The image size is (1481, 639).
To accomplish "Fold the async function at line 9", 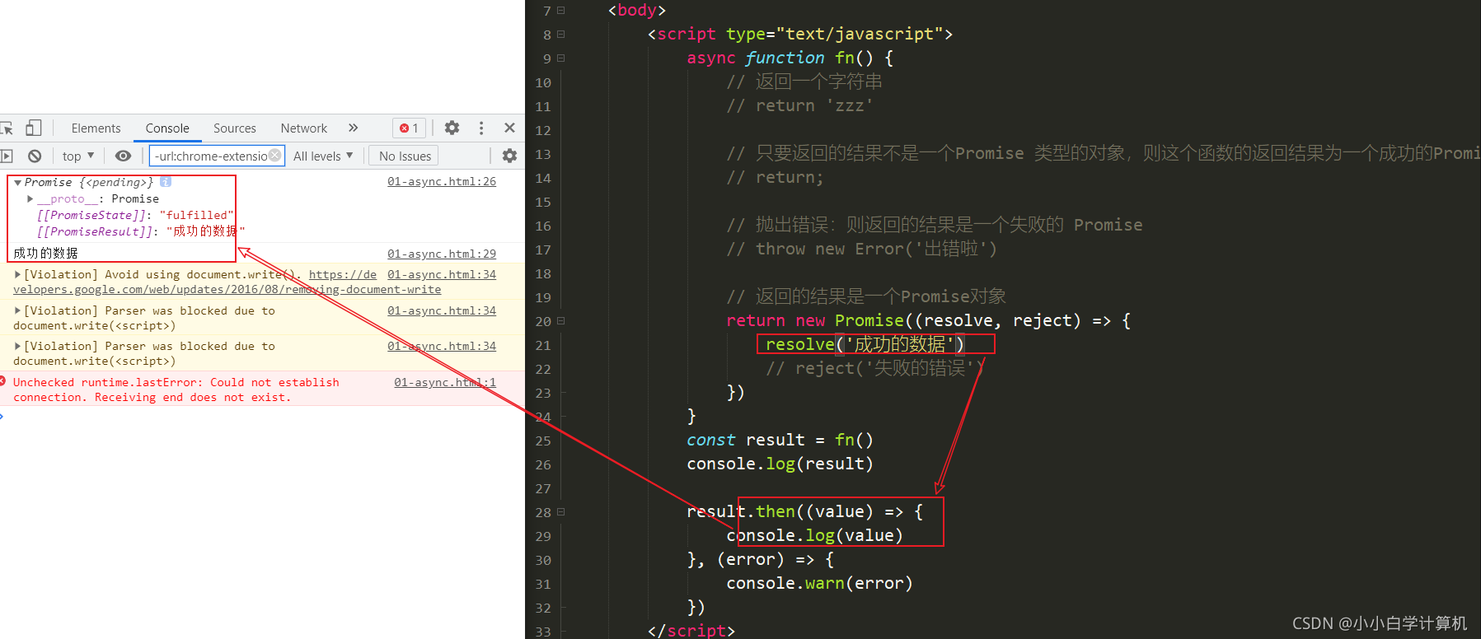I will click(560, 58).
